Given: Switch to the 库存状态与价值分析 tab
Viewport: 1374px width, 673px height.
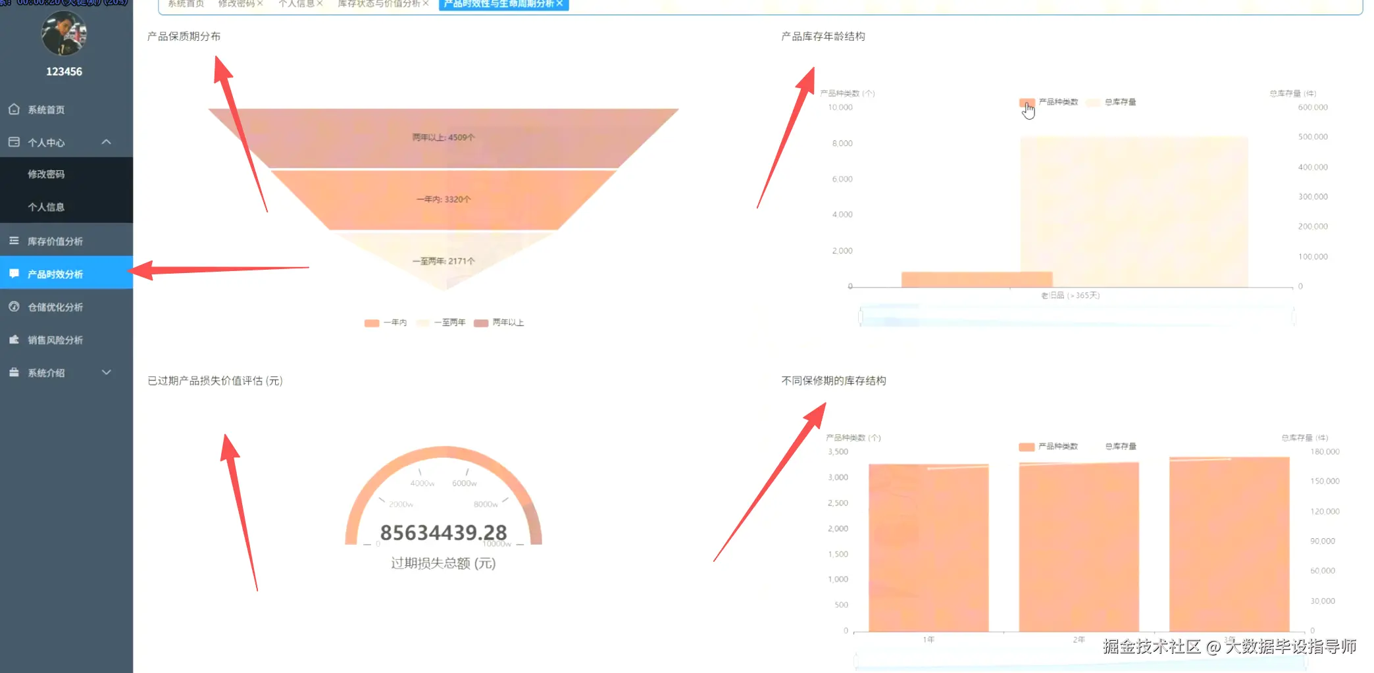Looking at the screenshot, I should [x=379, y=4].
